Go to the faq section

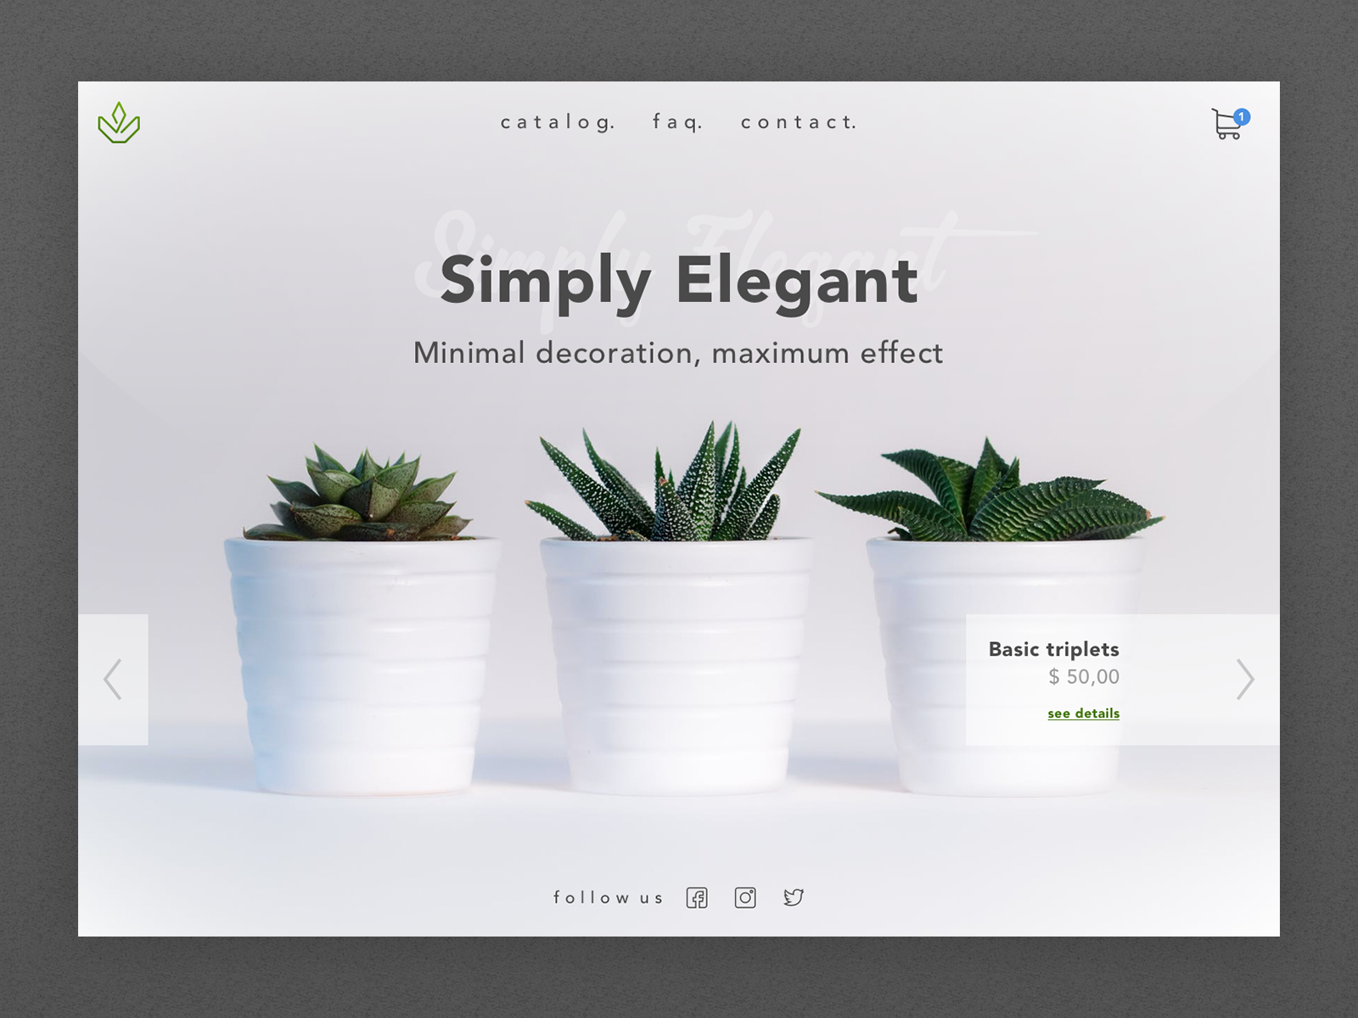click(676, 124)
